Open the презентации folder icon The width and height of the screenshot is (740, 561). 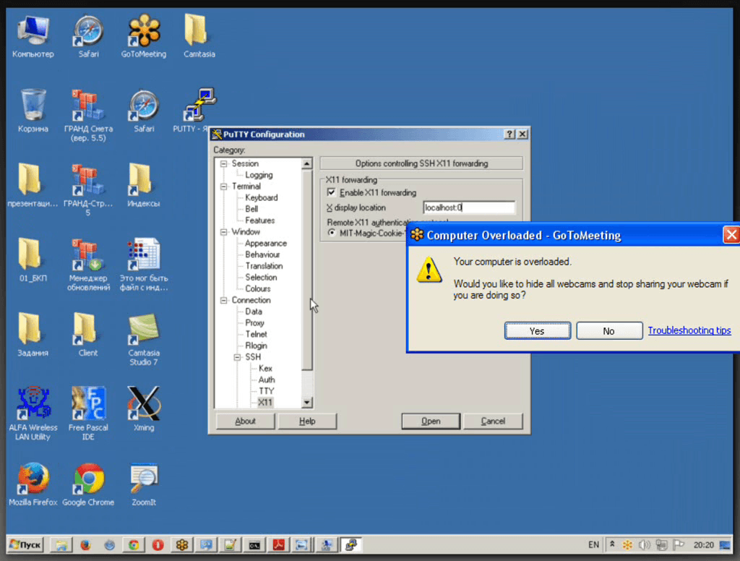coord(32,186)
